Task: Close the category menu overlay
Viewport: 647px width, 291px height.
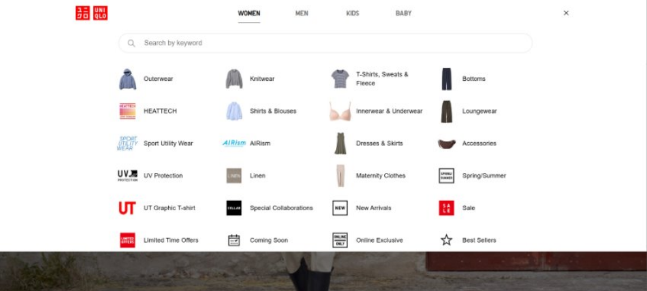Action: [566, 13]
